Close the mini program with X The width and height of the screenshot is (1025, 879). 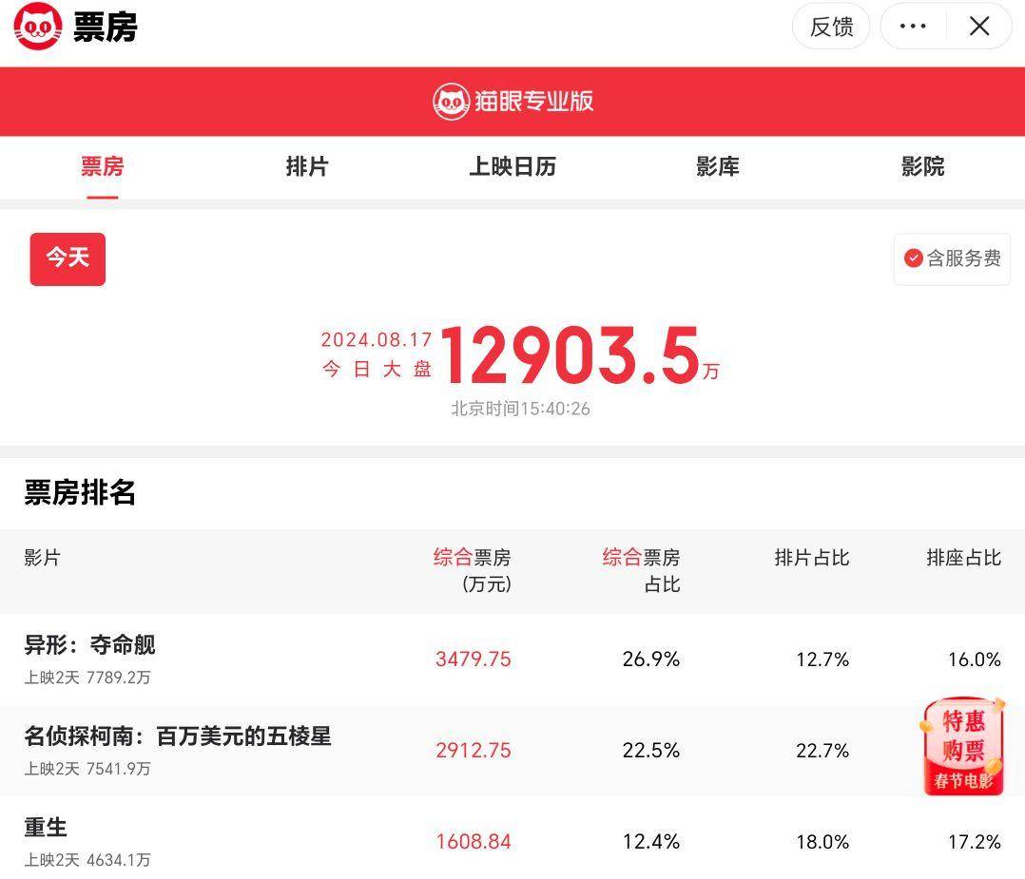click(979, 27)
